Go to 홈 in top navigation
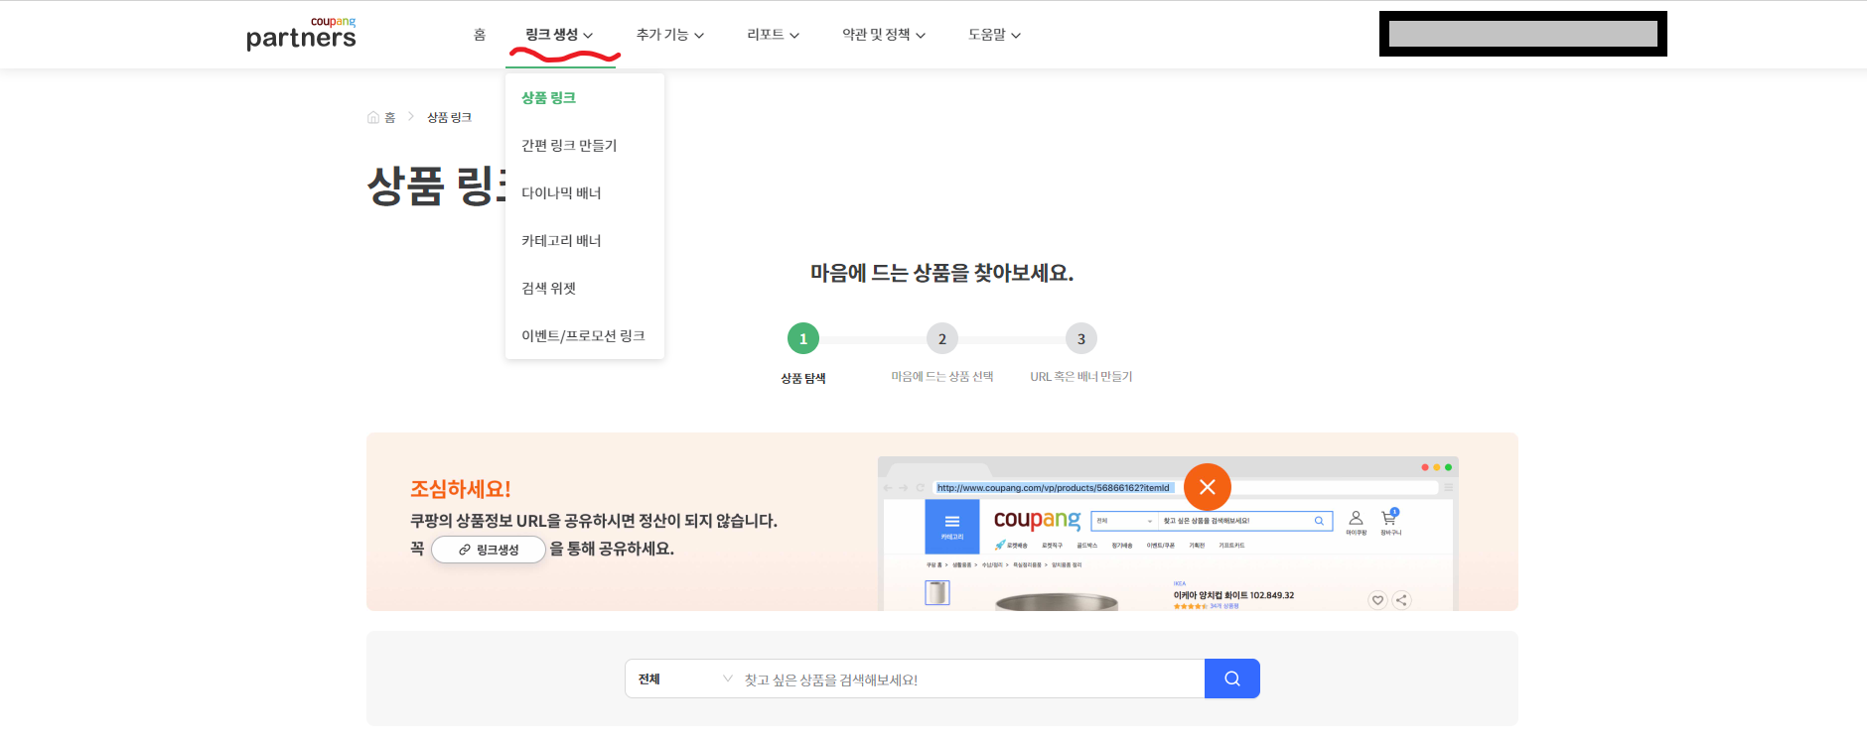 [480, 35]
